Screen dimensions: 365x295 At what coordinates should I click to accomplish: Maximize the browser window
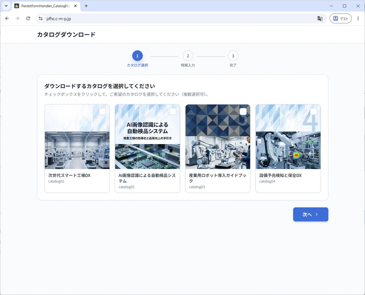344,6
